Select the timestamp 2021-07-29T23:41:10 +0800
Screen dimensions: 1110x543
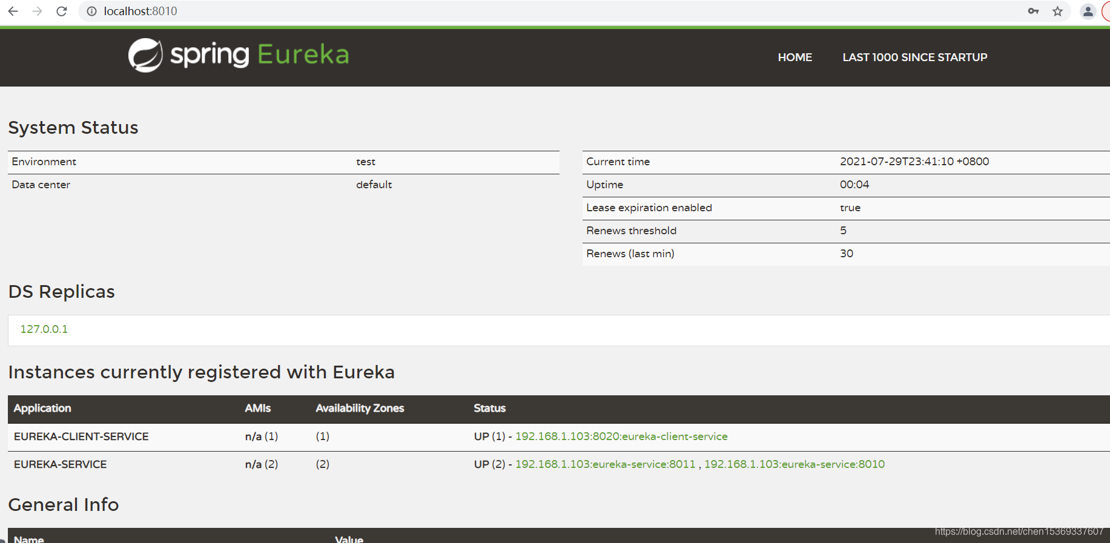914,162
